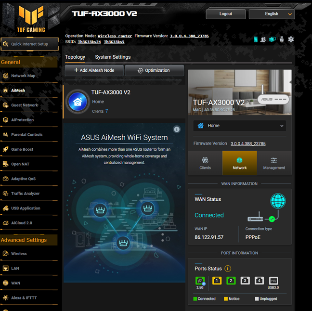This screenshot has width=312, height=311.
Task: Switch to the System Settings tab
Action: 113,57
